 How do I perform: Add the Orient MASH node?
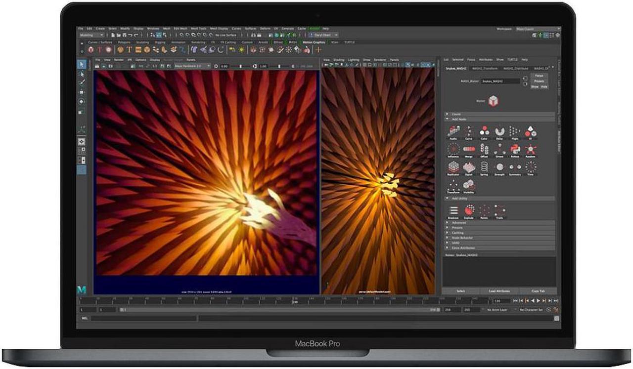click(x=499, y=150)
